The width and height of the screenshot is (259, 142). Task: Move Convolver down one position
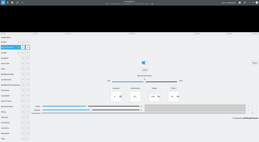click(28, 90)
